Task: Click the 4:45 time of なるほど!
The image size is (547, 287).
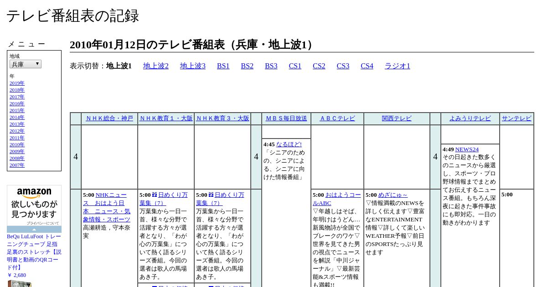Action: tap(269, 144)
